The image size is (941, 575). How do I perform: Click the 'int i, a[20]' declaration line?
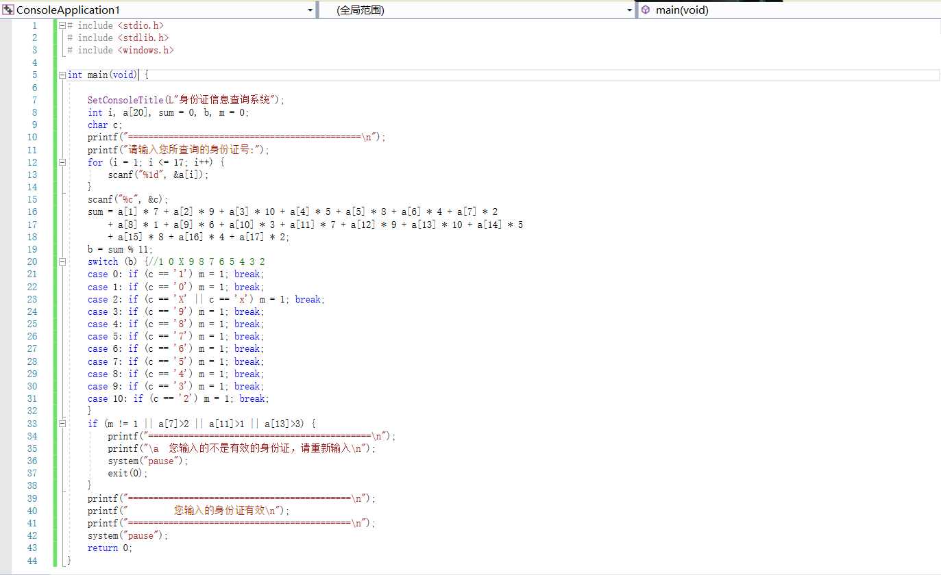click(169, 112)
